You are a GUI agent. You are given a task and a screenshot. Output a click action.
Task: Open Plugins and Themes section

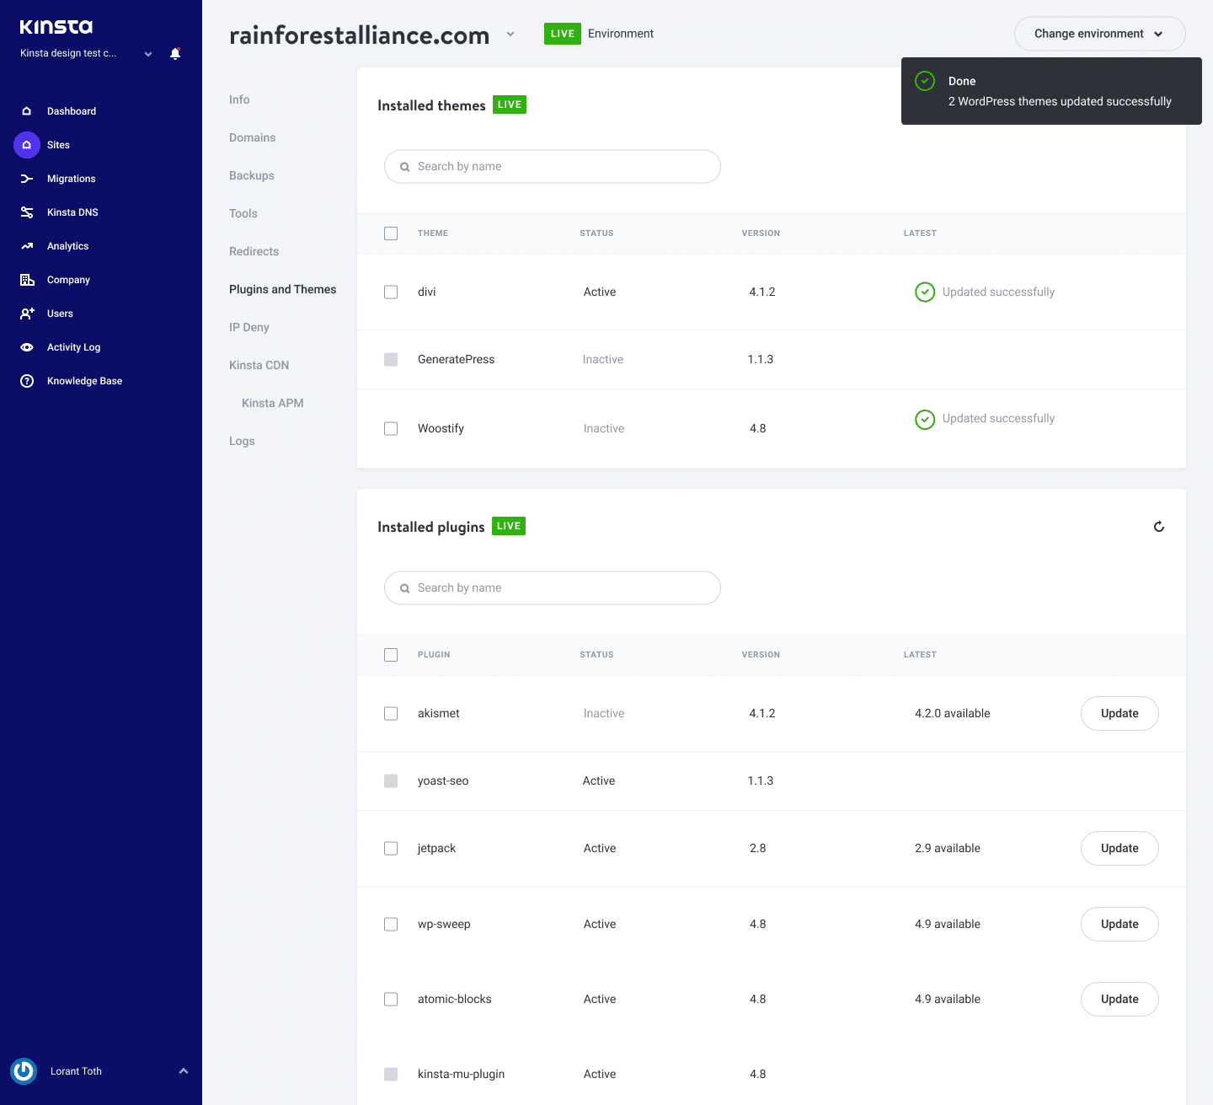click(282, 289)
